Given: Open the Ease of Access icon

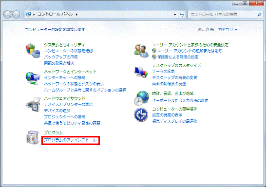Looking at the screenshot, I should 141,115.
